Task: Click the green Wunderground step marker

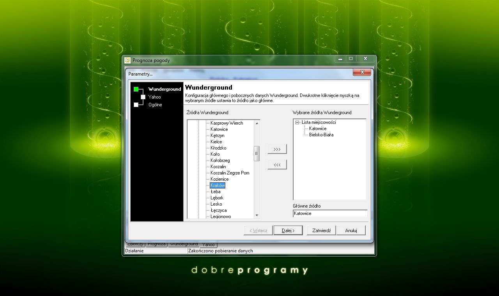Action: click(136, 89)
